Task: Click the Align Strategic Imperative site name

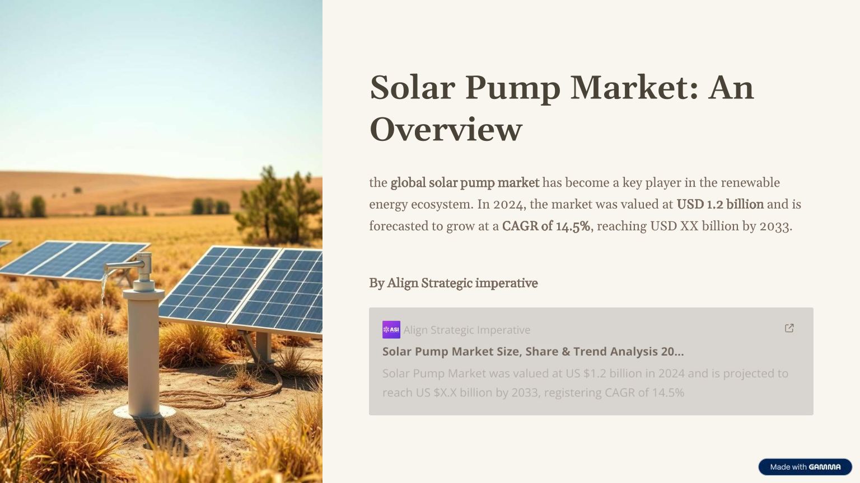Action: click(466, 330)
